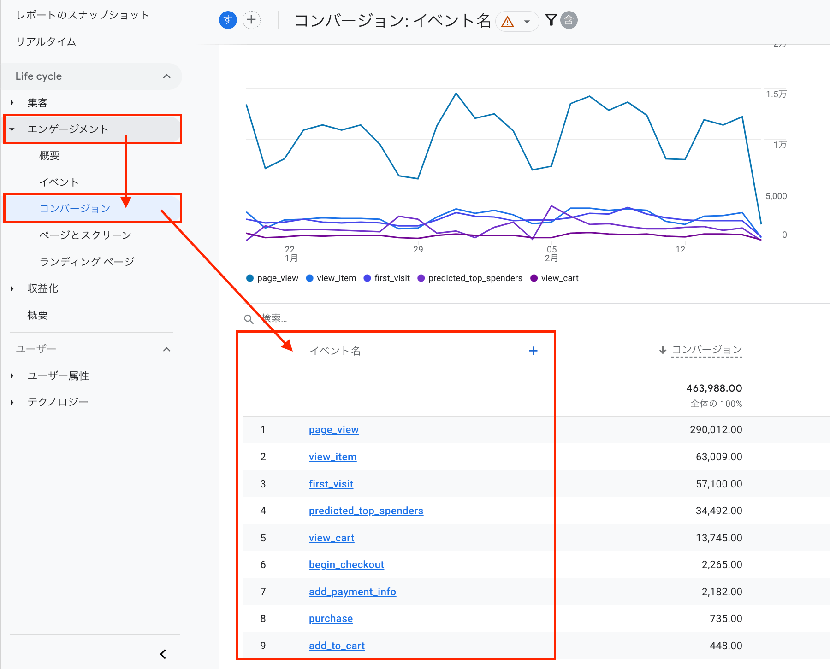Click the orange warning triangle icon
The image size is (830, 669).
(x=508, y=21)
